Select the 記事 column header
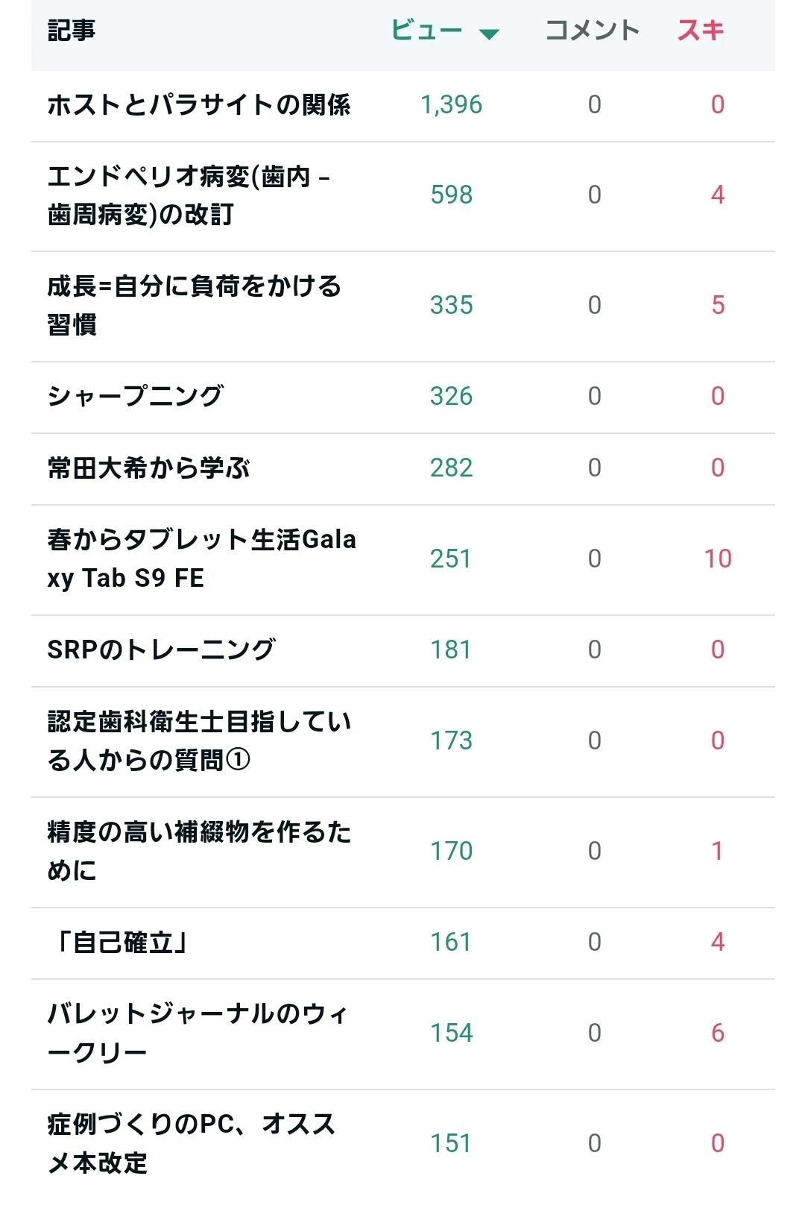 pos(72,31)
